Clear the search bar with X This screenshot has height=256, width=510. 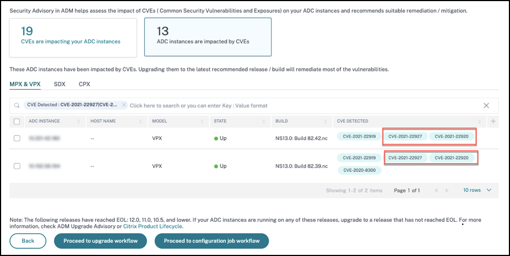tap(486, 106)
